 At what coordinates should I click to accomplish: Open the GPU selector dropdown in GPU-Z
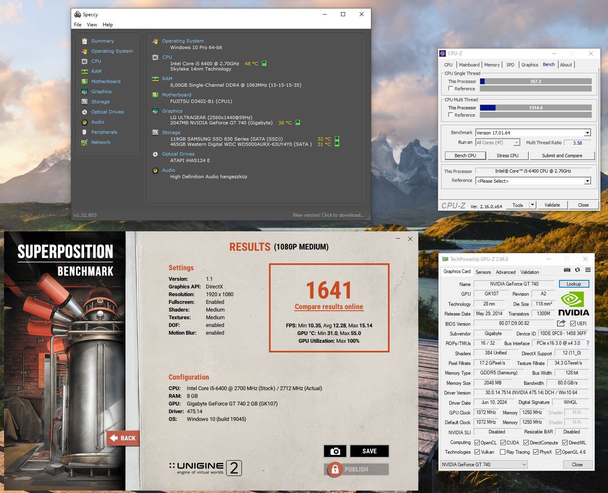tap(484, 465)
